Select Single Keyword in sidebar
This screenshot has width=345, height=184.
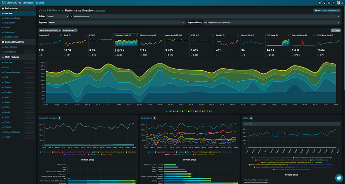(x=11, y=37)
